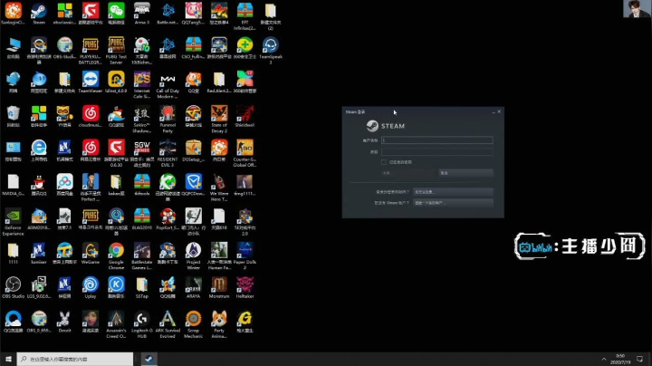Launch Counter-Strike Global Offensive shortcut
Viewport: 652px width, 366px height.
coord(244,153)
